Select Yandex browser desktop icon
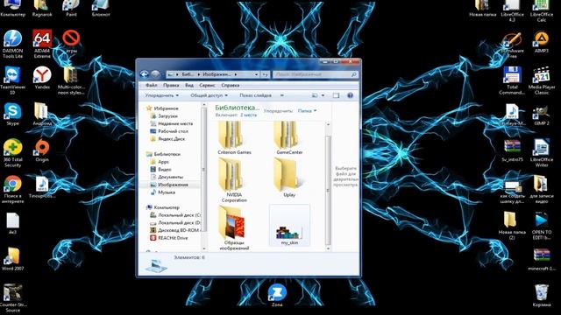561x315 pixels. tap(42, 78)
